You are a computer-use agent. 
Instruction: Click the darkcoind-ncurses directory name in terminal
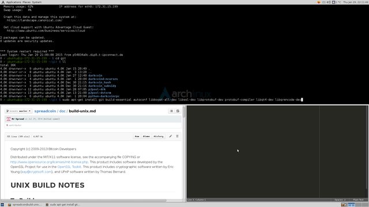103,79
